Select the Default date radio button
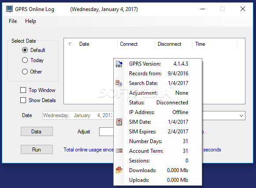The height and width of the screenshot is (188, 256). click(25, 50)
